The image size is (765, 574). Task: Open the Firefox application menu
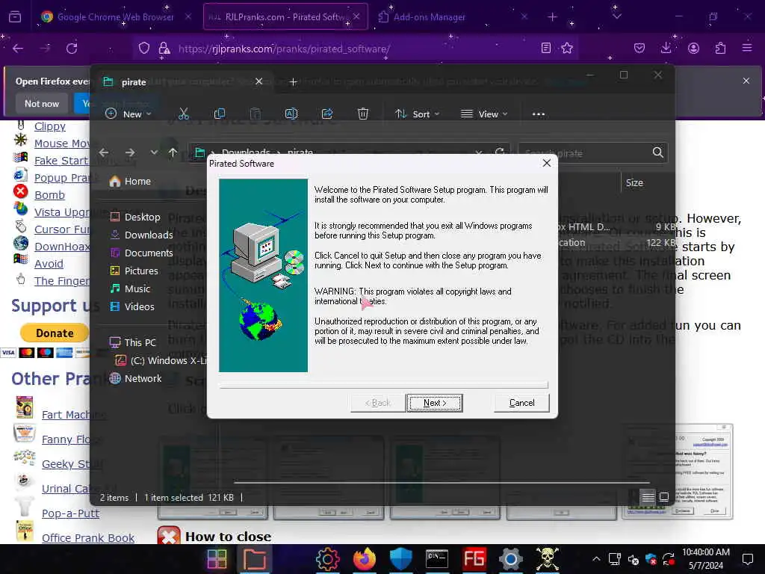pos(747,49)
